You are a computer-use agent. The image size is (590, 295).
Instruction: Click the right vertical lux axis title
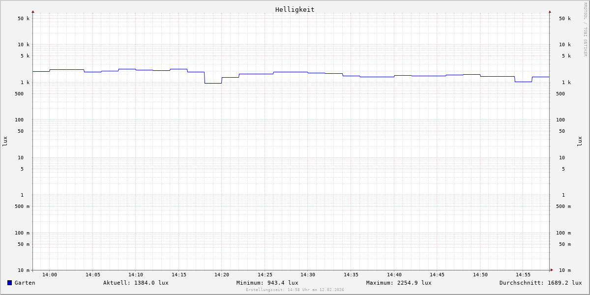tap(580, 141)
